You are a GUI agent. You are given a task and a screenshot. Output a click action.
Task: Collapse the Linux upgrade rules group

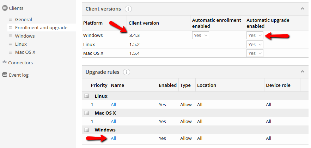click(x=86, y=96)
